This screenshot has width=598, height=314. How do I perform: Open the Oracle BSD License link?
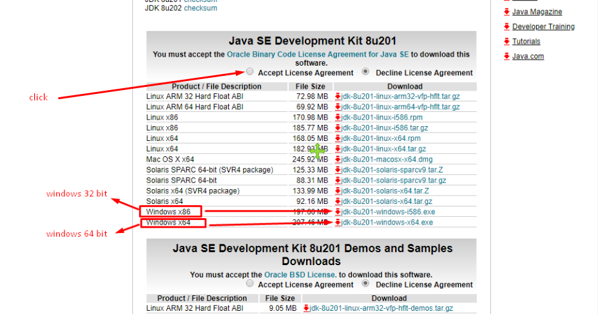[x=300, y=275]
